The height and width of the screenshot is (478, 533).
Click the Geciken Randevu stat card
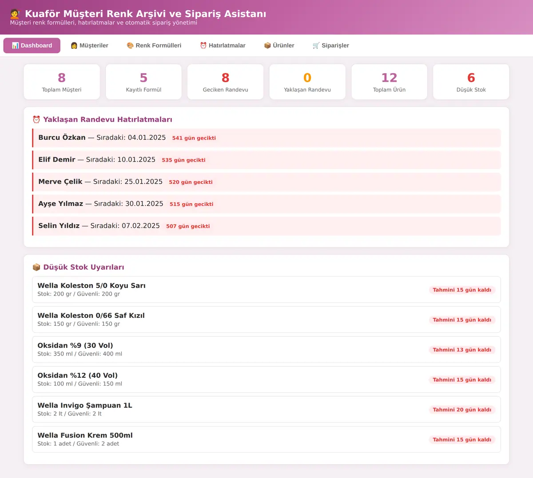point(226,82)
